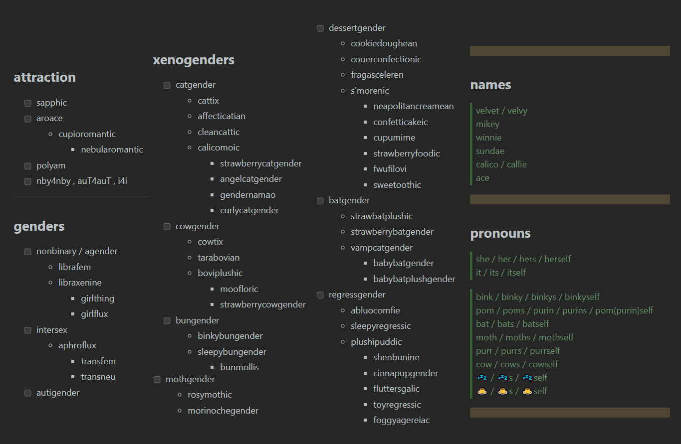
Task: Select the cinnapupgender entry
Action: 406,373
